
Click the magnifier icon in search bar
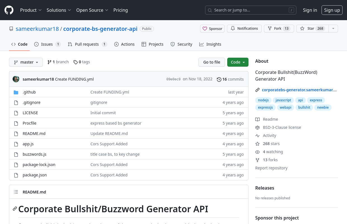click(210, 10)
